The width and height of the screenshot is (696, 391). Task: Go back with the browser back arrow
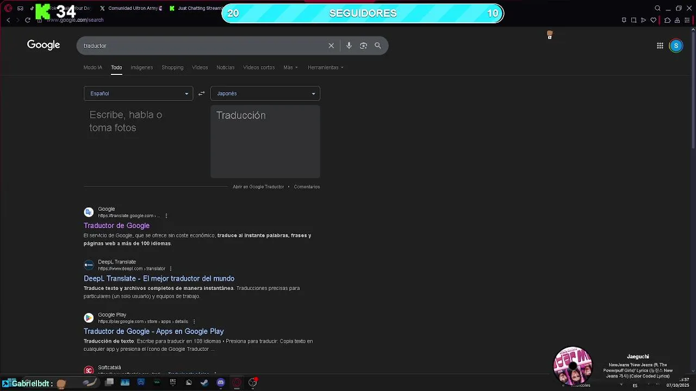click(x=8, y=20)
